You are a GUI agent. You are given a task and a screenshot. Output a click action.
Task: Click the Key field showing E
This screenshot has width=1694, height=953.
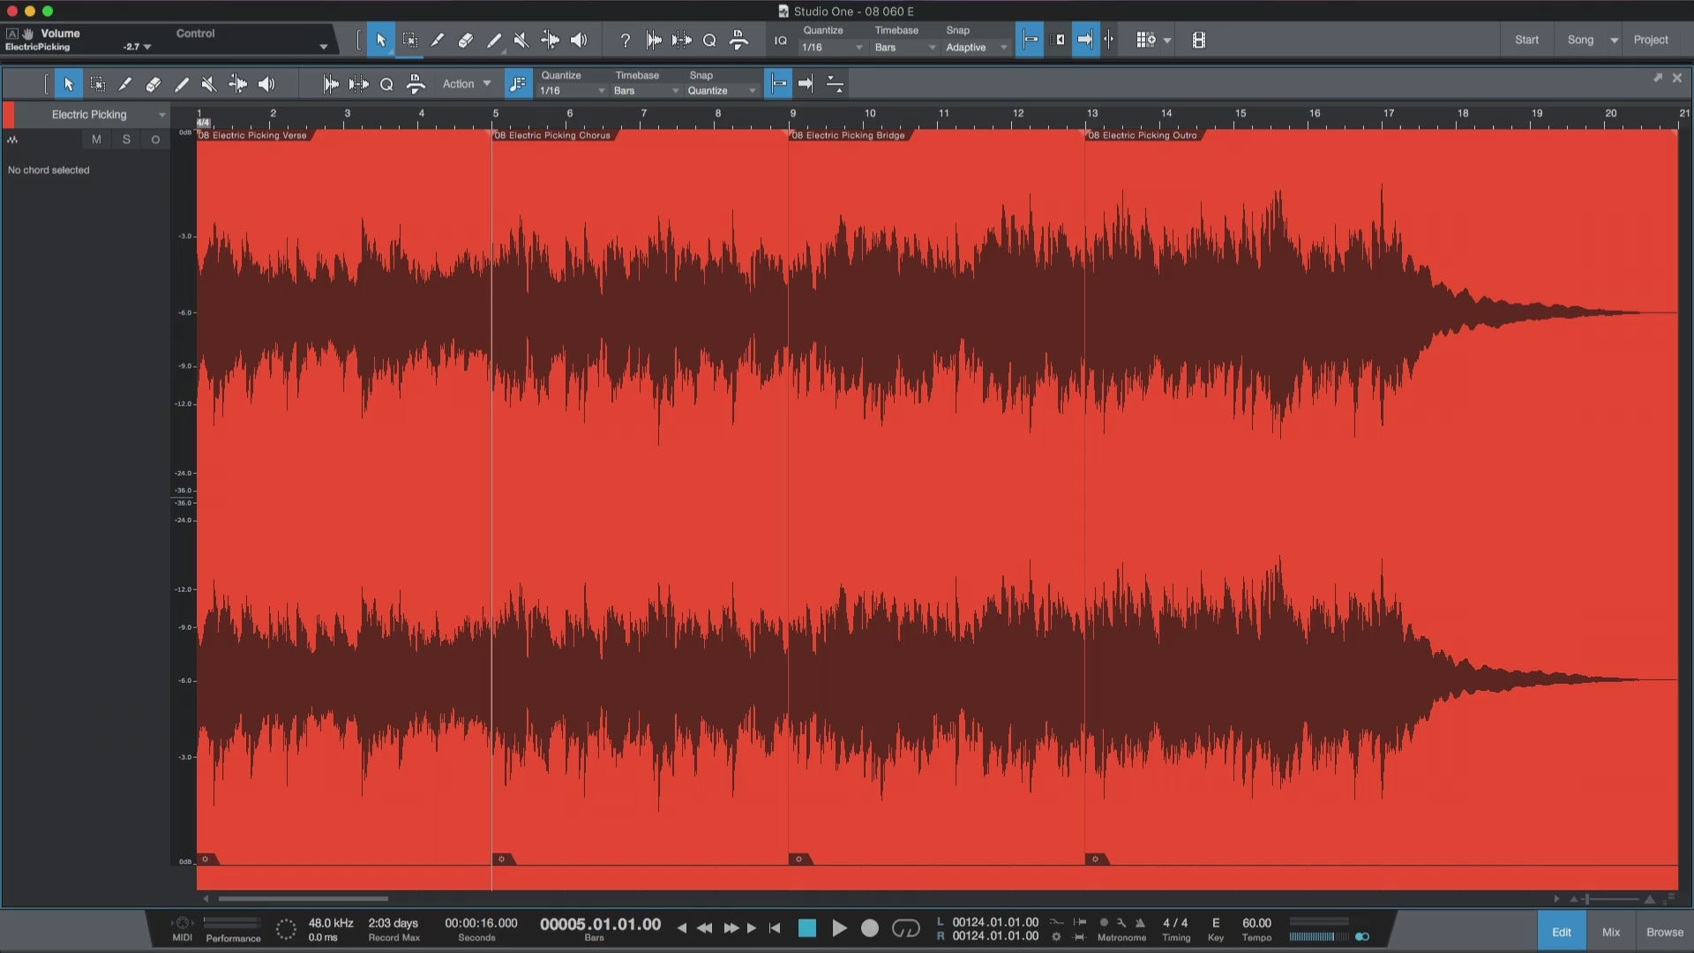click(1216, 923)
